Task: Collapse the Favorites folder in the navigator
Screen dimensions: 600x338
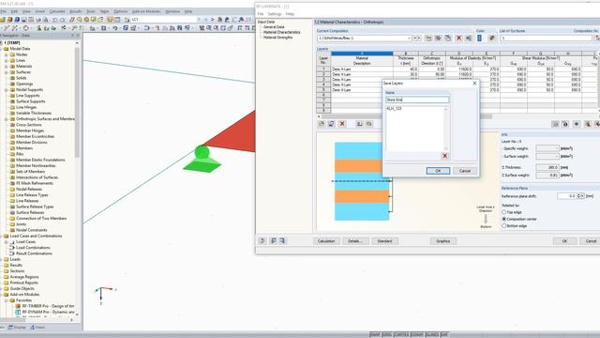Action: coord(7,300)
